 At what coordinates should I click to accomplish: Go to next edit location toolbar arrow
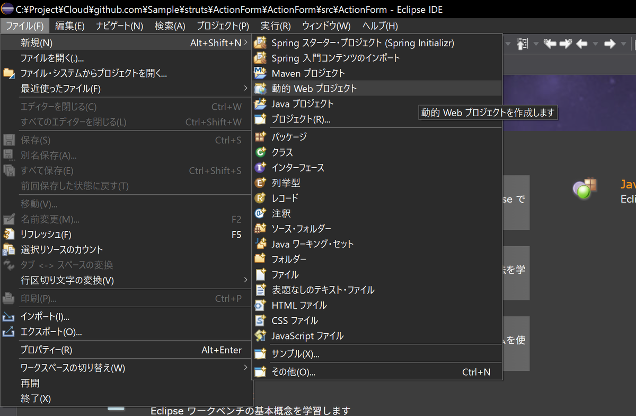point(566,44)
